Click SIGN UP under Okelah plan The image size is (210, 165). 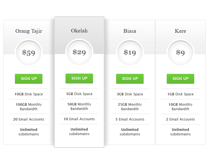[79, 78]
